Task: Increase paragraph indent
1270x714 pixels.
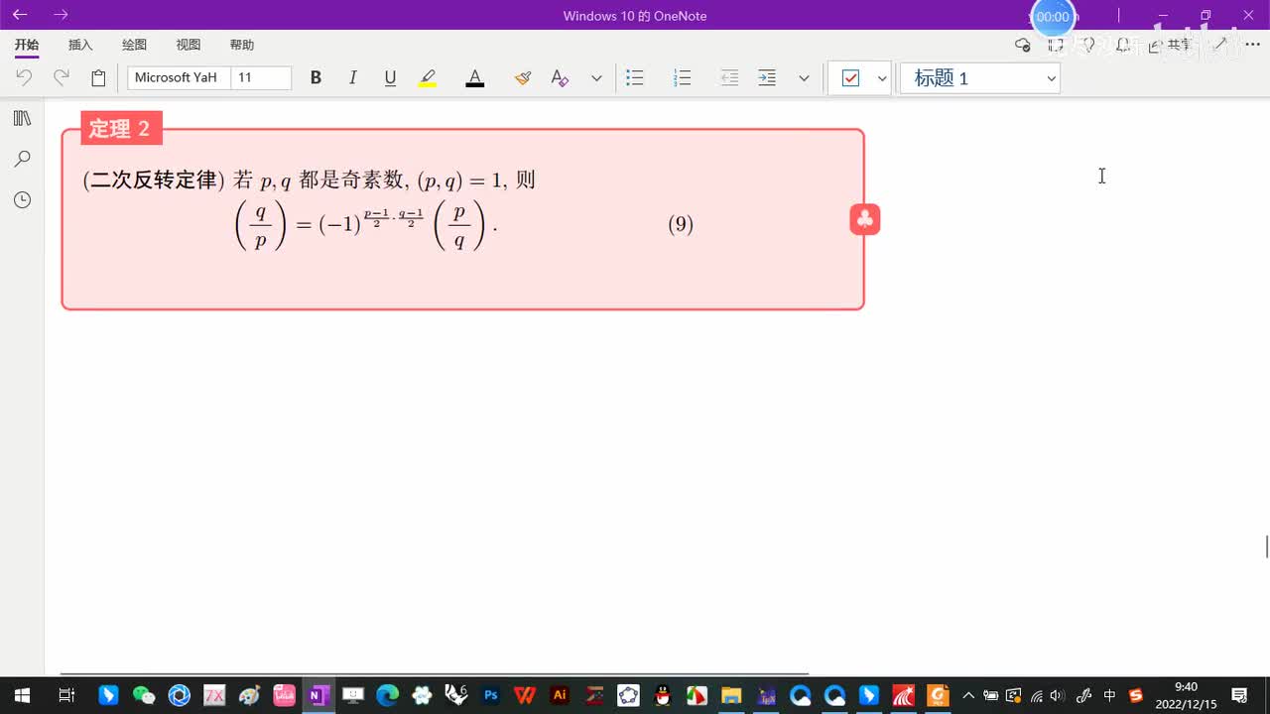Action: tap(767, 77)
